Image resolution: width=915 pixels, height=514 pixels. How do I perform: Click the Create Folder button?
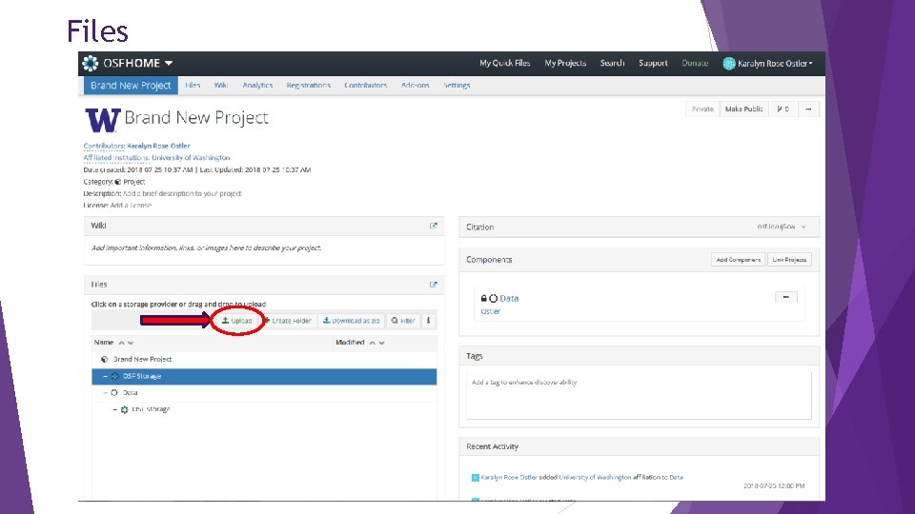pyautogui.click(x=288, y=321)
